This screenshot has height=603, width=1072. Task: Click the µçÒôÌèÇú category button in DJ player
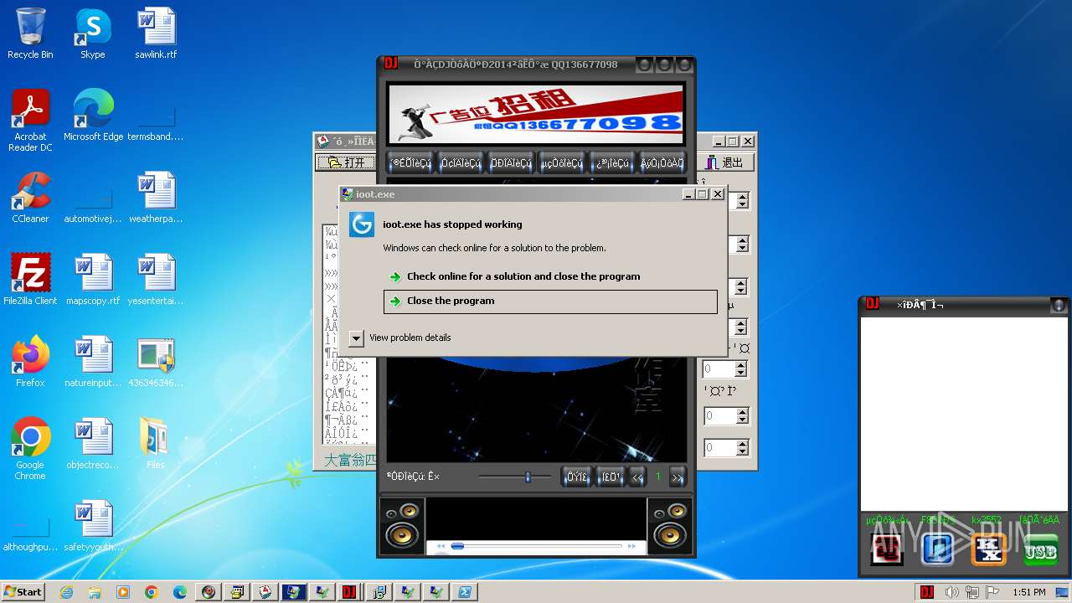coord(562,163)
